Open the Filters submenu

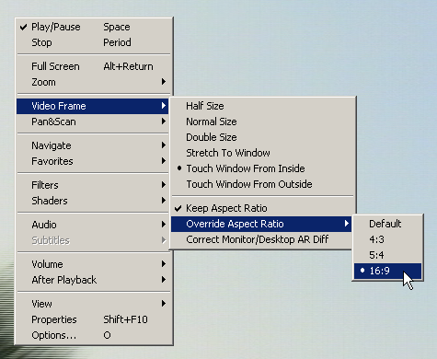pyautogui.click(x=93, y=185)
